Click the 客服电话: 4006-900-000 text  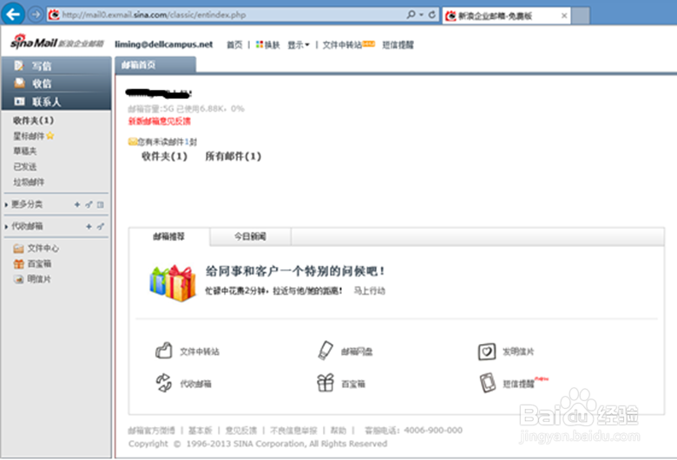[414, 431]
